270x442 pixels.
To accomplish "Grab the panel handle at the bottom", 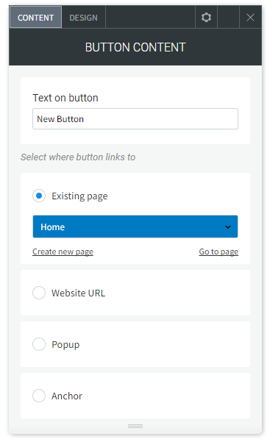I will [135, 427].
